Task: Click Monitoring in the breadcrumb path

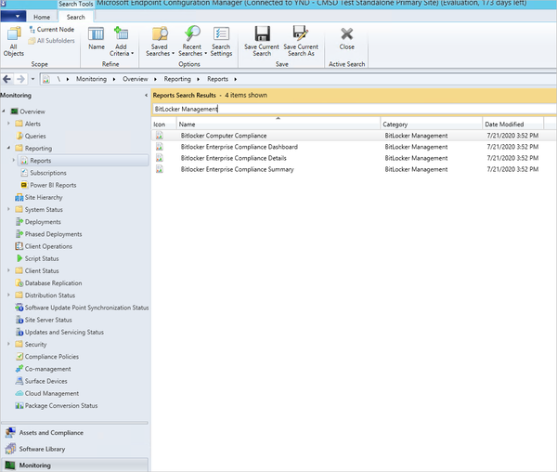Action: click(x=91, y=79)
